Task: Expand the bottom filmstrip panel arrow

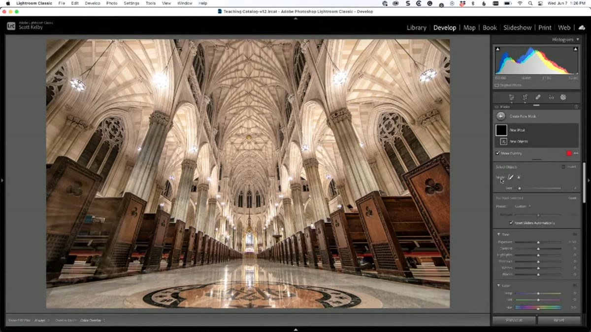Action: click(295, 330)
